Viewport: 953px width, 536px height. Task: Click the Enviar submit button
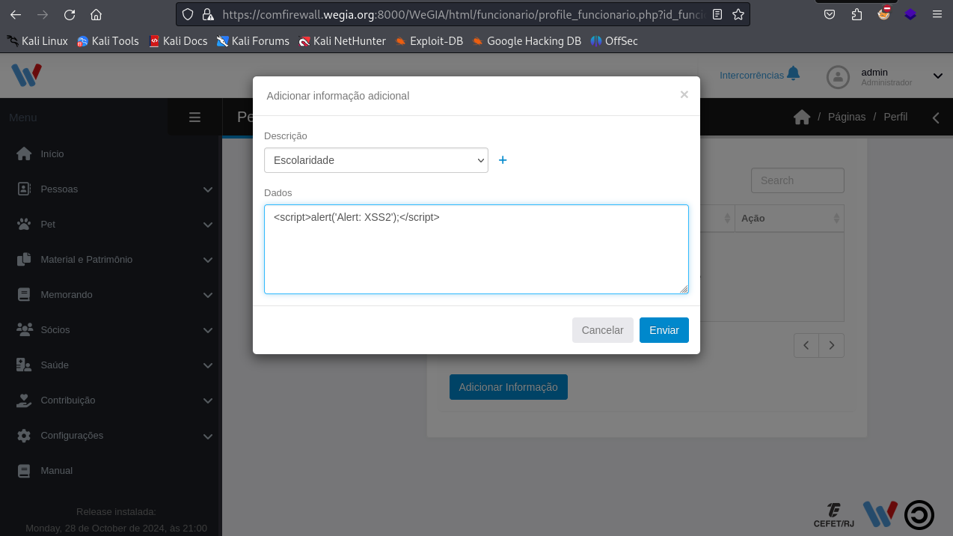pyautogui.click(x=664, y=330)
